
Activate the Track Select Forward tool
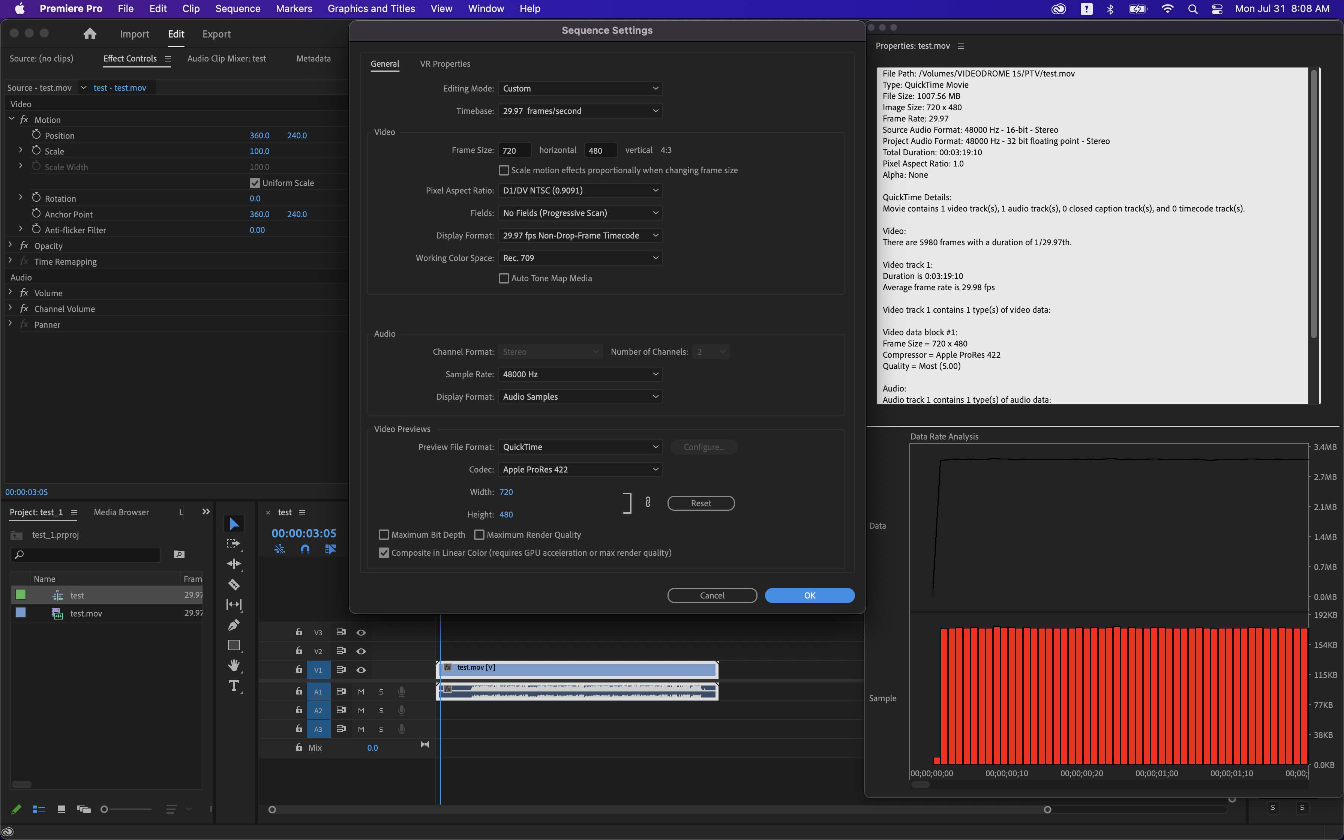click(234, 543)
